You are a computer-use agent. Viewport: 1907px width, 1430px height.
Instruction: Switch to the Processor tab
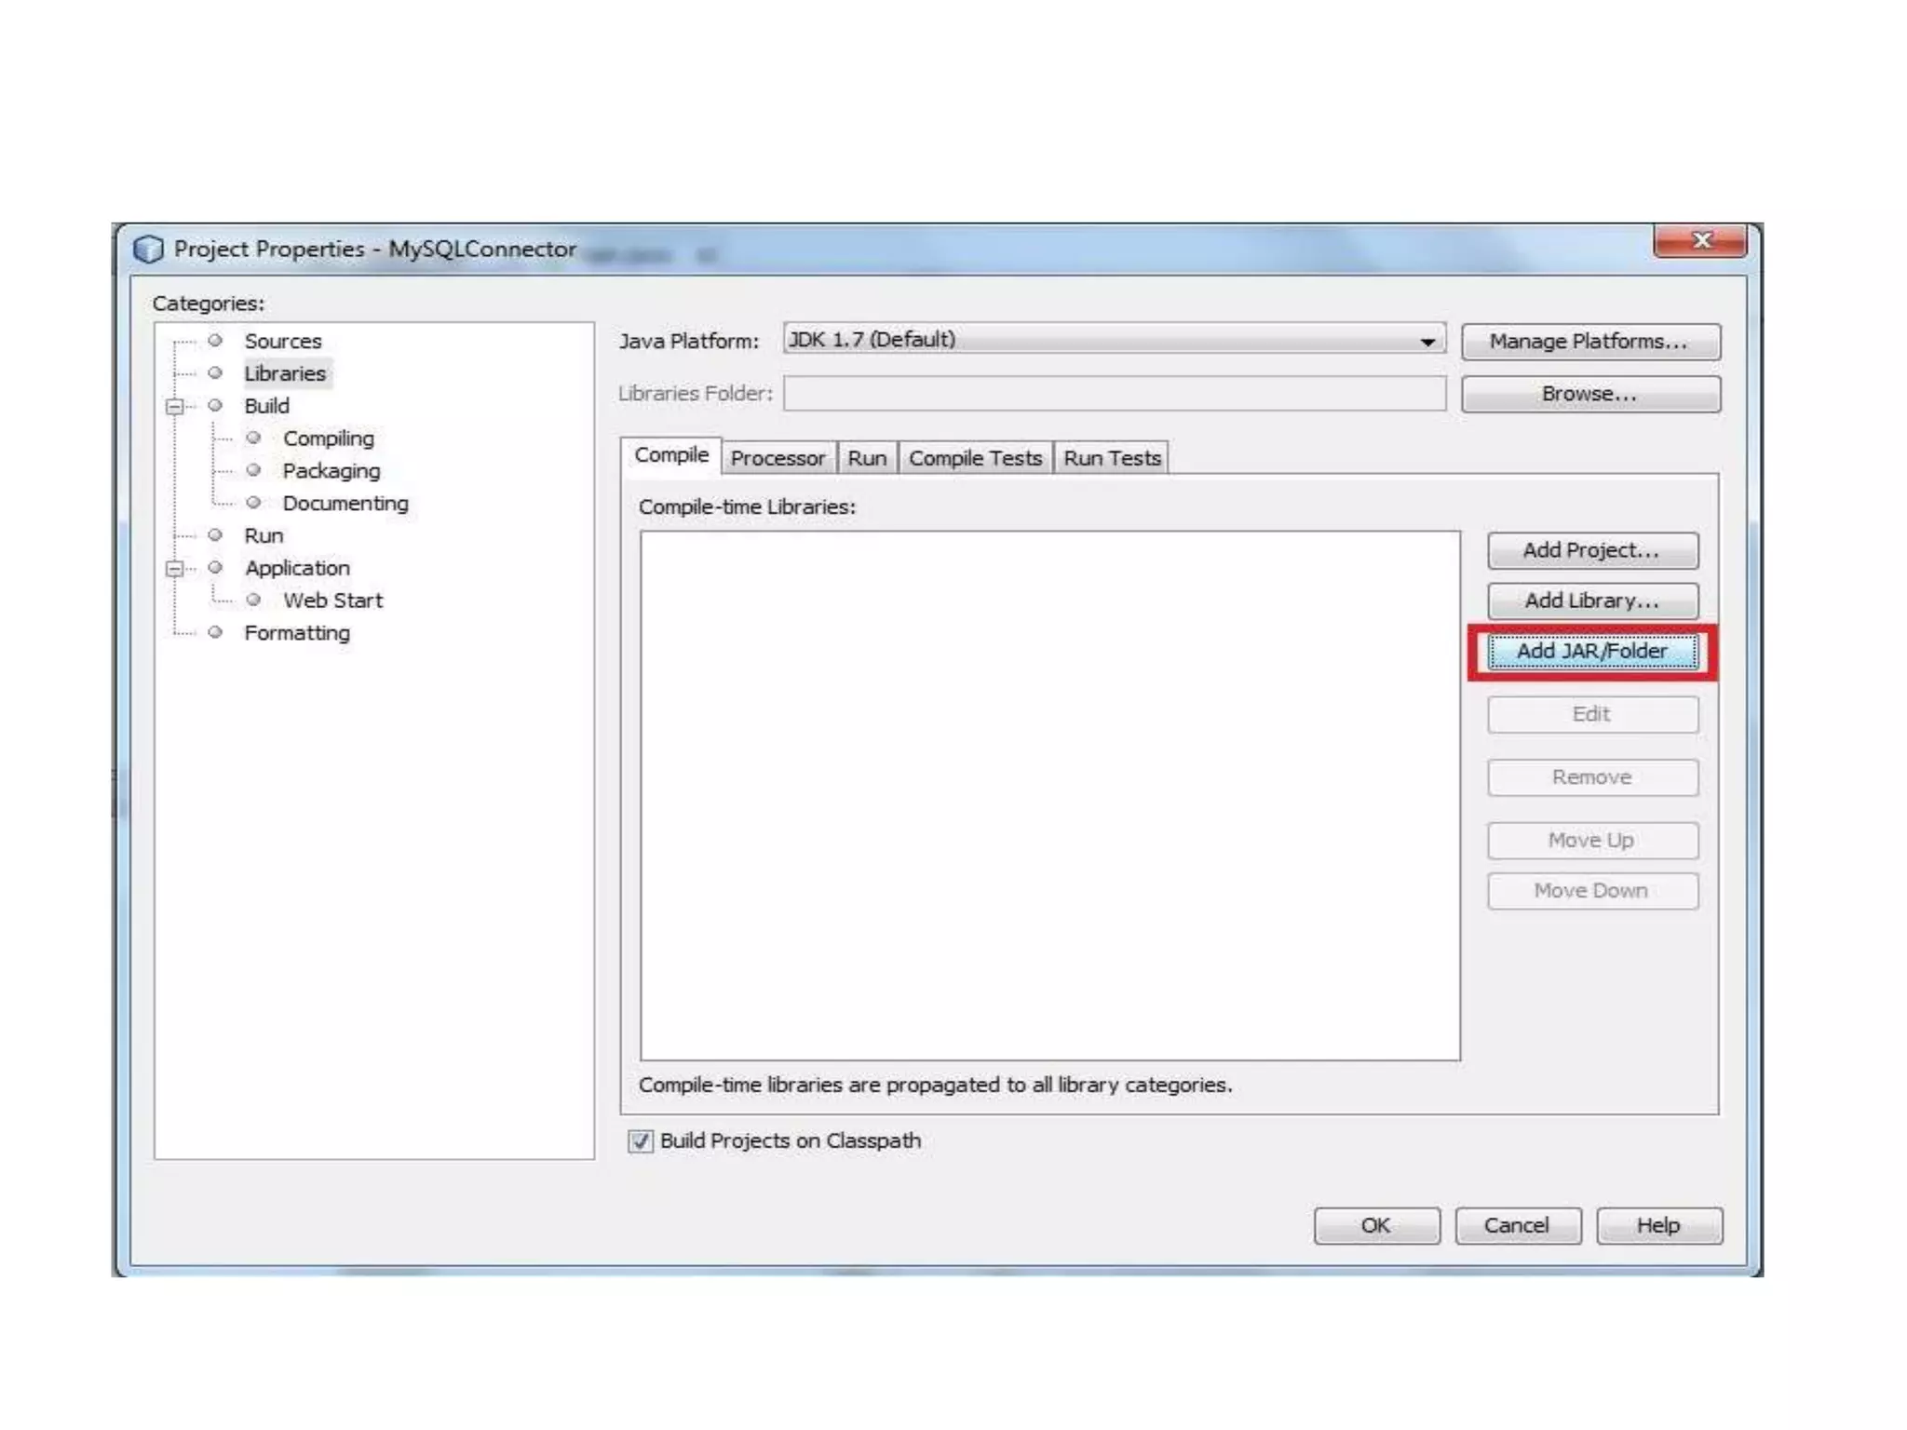pos(778,459)
